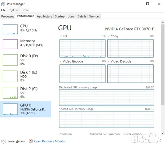Click the Resource Monitor gauge icon
The height and width of the screenshot is (147, 165).
(x=31, y=141)
